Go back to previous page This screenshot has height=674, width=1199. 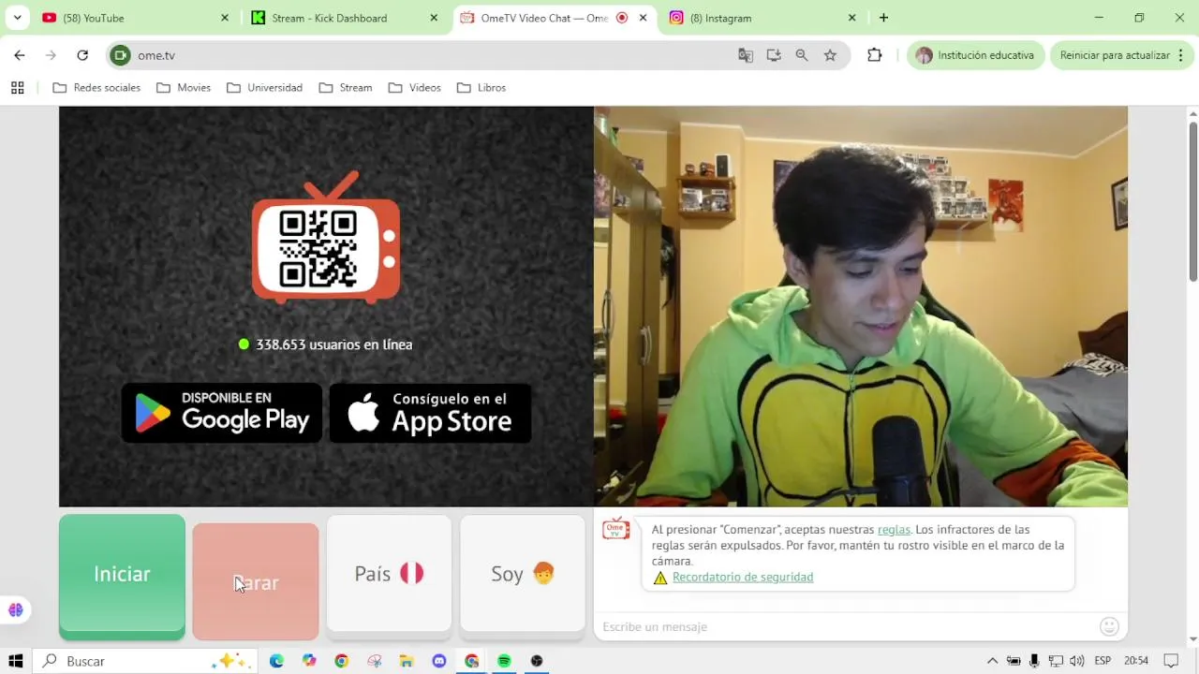(x=20, y=55)
